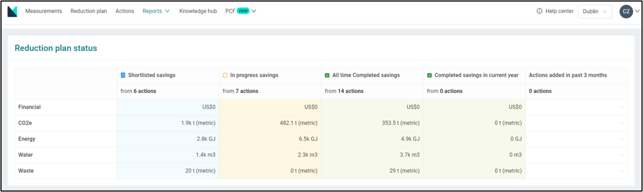Open the Help center link
643x192 pixels.
click(559, 11)
